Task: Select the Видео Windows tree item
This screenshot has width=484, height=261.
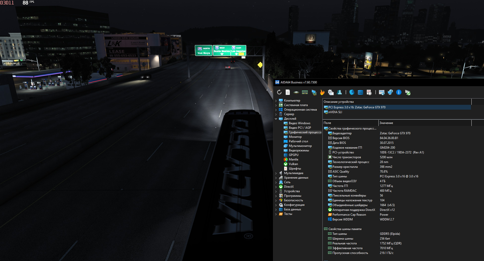Action: point(299,123)
